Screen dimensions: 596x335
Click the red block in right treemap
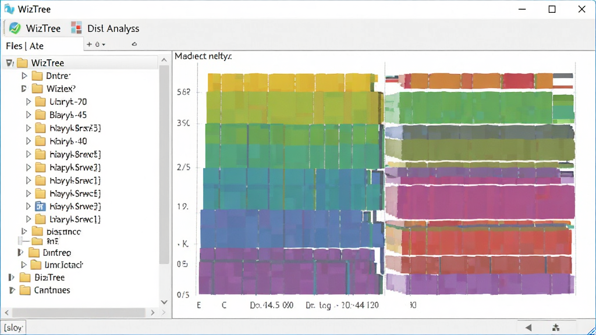[x=487, y=241]
